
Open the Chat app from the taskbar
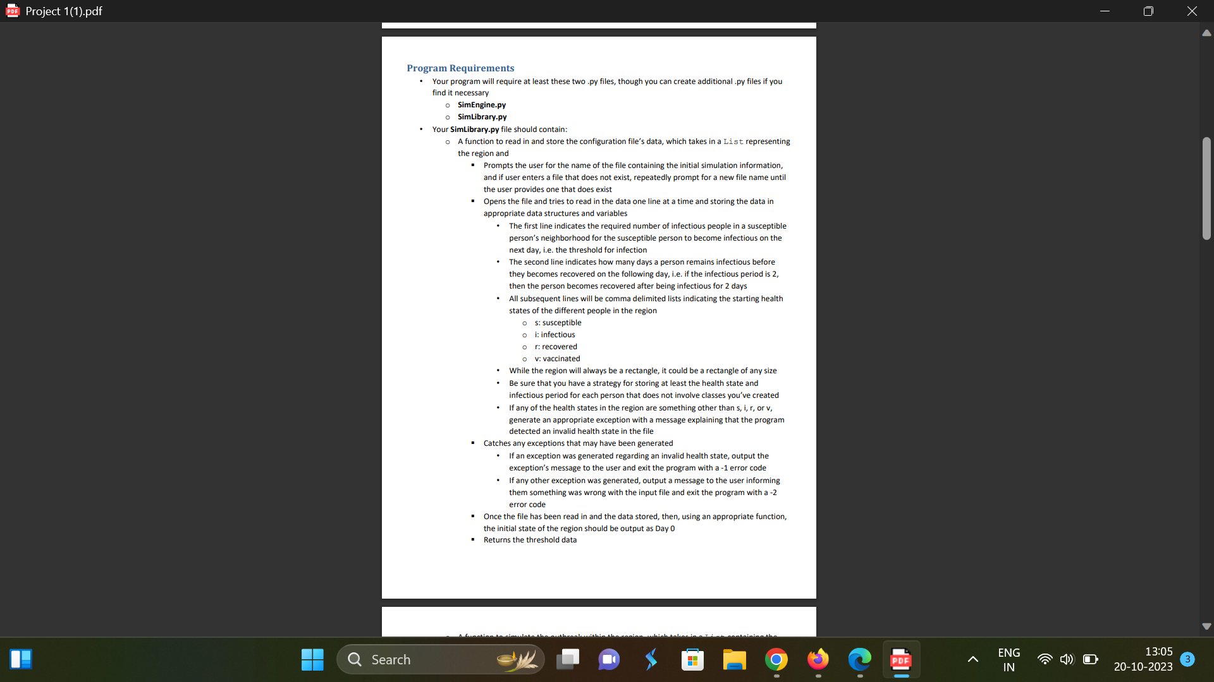click(608, 659)
